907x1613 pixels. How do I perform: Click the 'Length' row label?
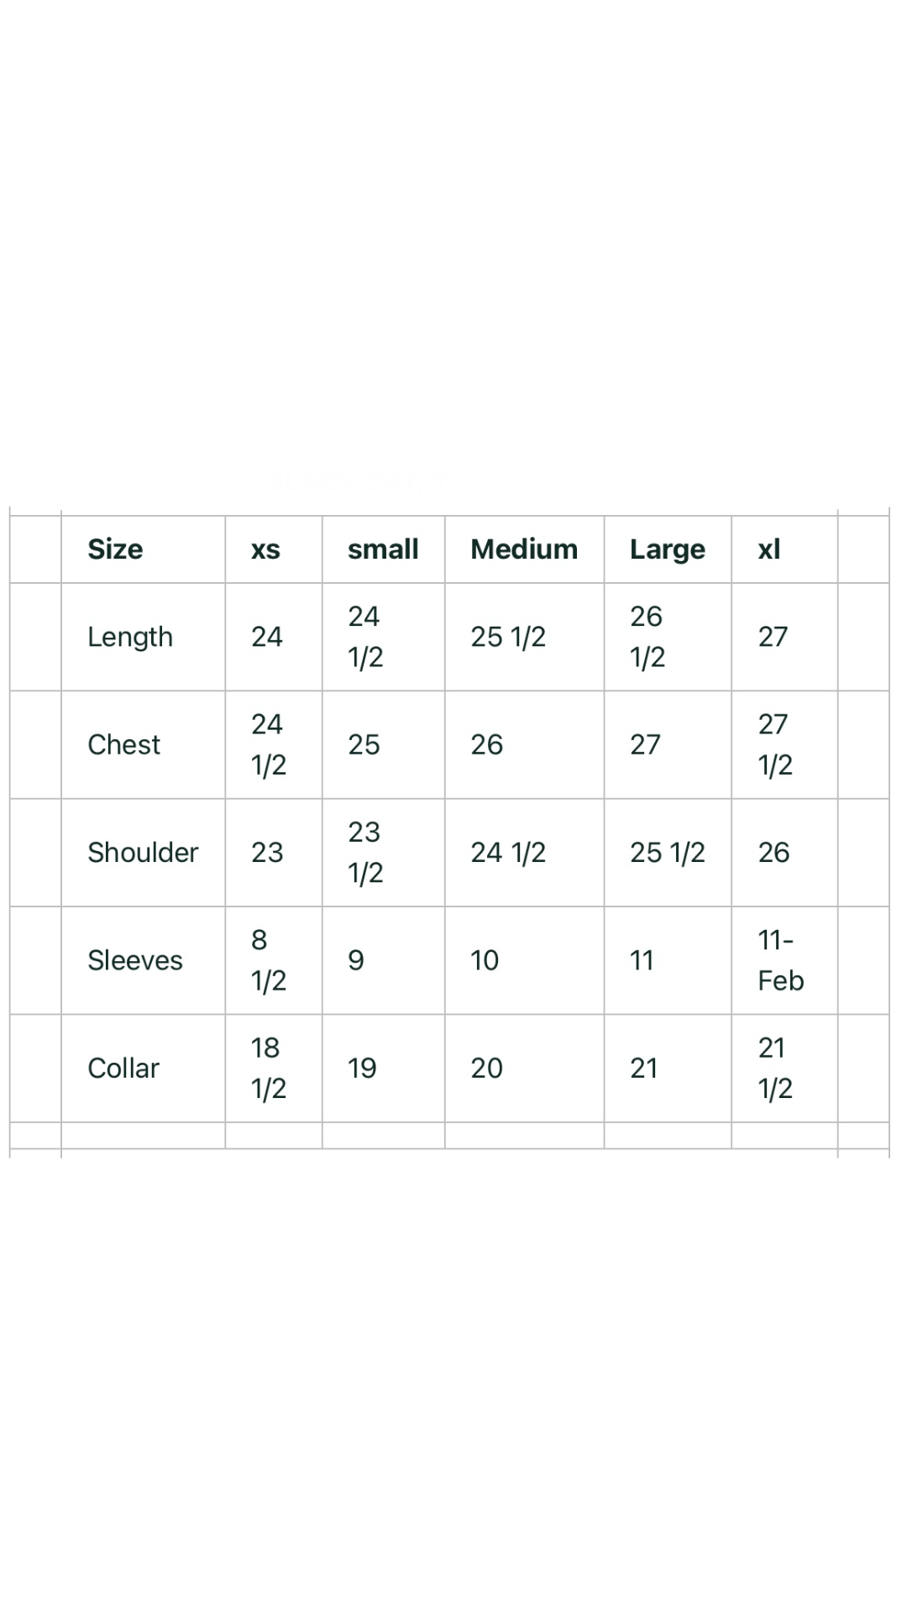pos(130,637)
